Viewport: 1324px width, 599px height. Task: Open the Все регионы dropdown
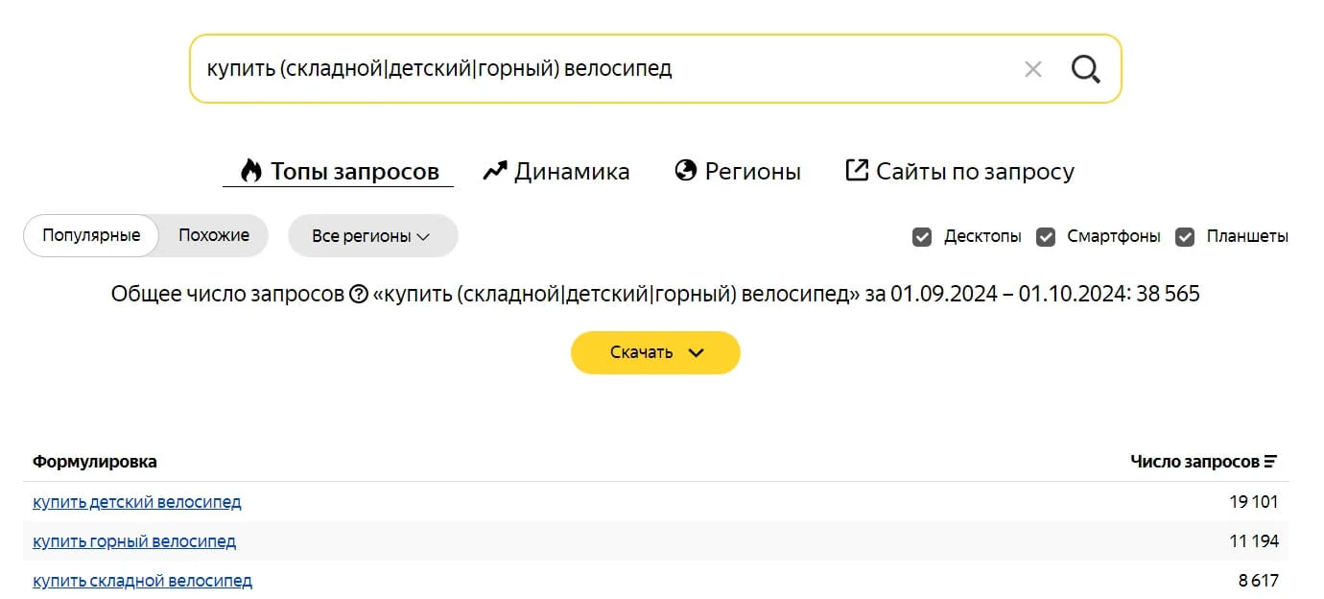pyautogui.click(x=372, y=236)
